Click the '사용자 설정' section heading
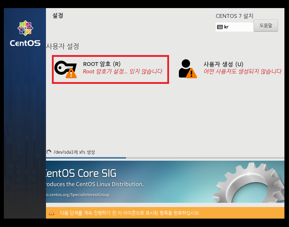Viewport: 289px width, 227px height. (x=62, y=46)
